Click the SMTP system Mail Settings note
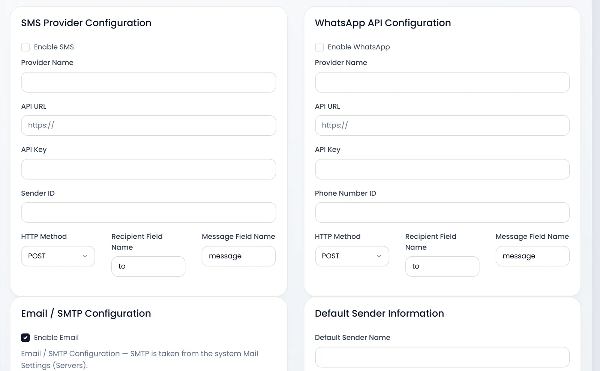Viewport: 600px width, 371px height. click(139, 359)
